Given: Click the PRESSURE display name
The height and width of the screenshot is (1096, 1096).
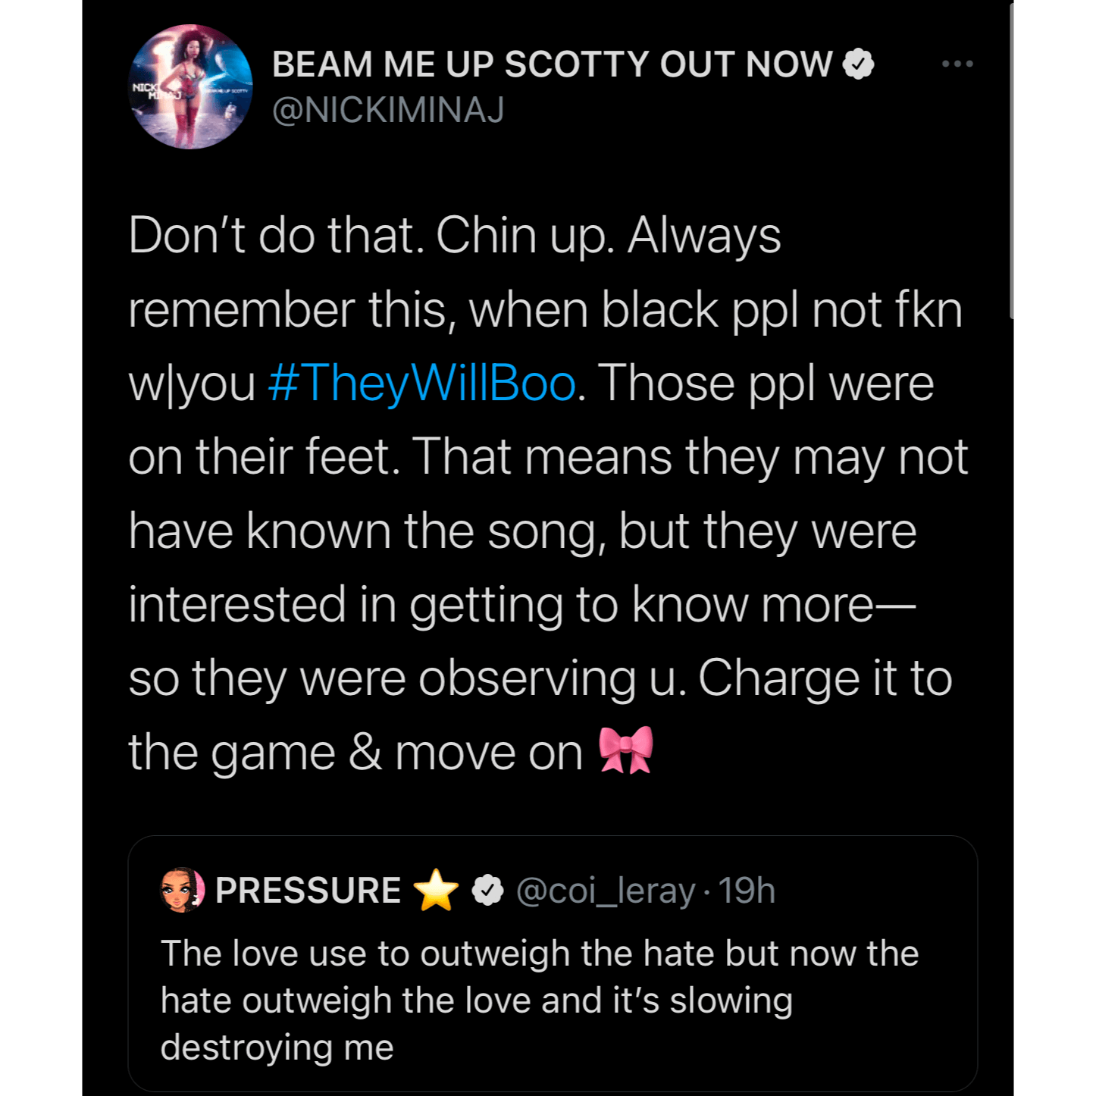Looking at the screenshot, I should (x=308, y=891).
